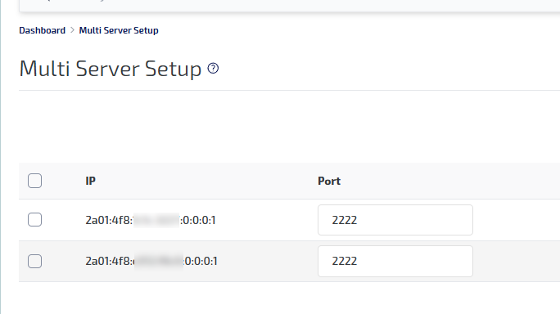
Task: Click the blurred segment of the first IP address
Action: (x=156, y=220)
